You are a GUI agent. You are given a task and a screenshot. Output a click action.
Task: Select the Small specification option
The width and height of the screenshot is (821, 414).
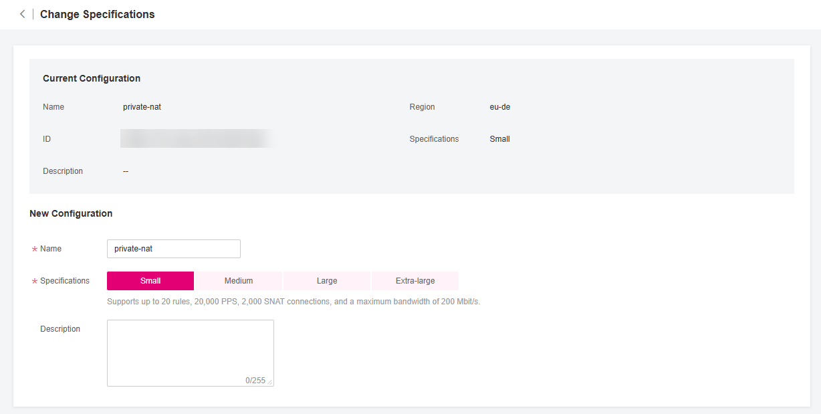click(150, 281)
